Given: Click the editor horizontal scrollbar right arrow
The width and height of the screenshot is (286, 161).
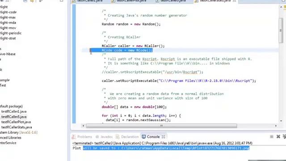Looking at the screenshot, I should tap(276, 126).
